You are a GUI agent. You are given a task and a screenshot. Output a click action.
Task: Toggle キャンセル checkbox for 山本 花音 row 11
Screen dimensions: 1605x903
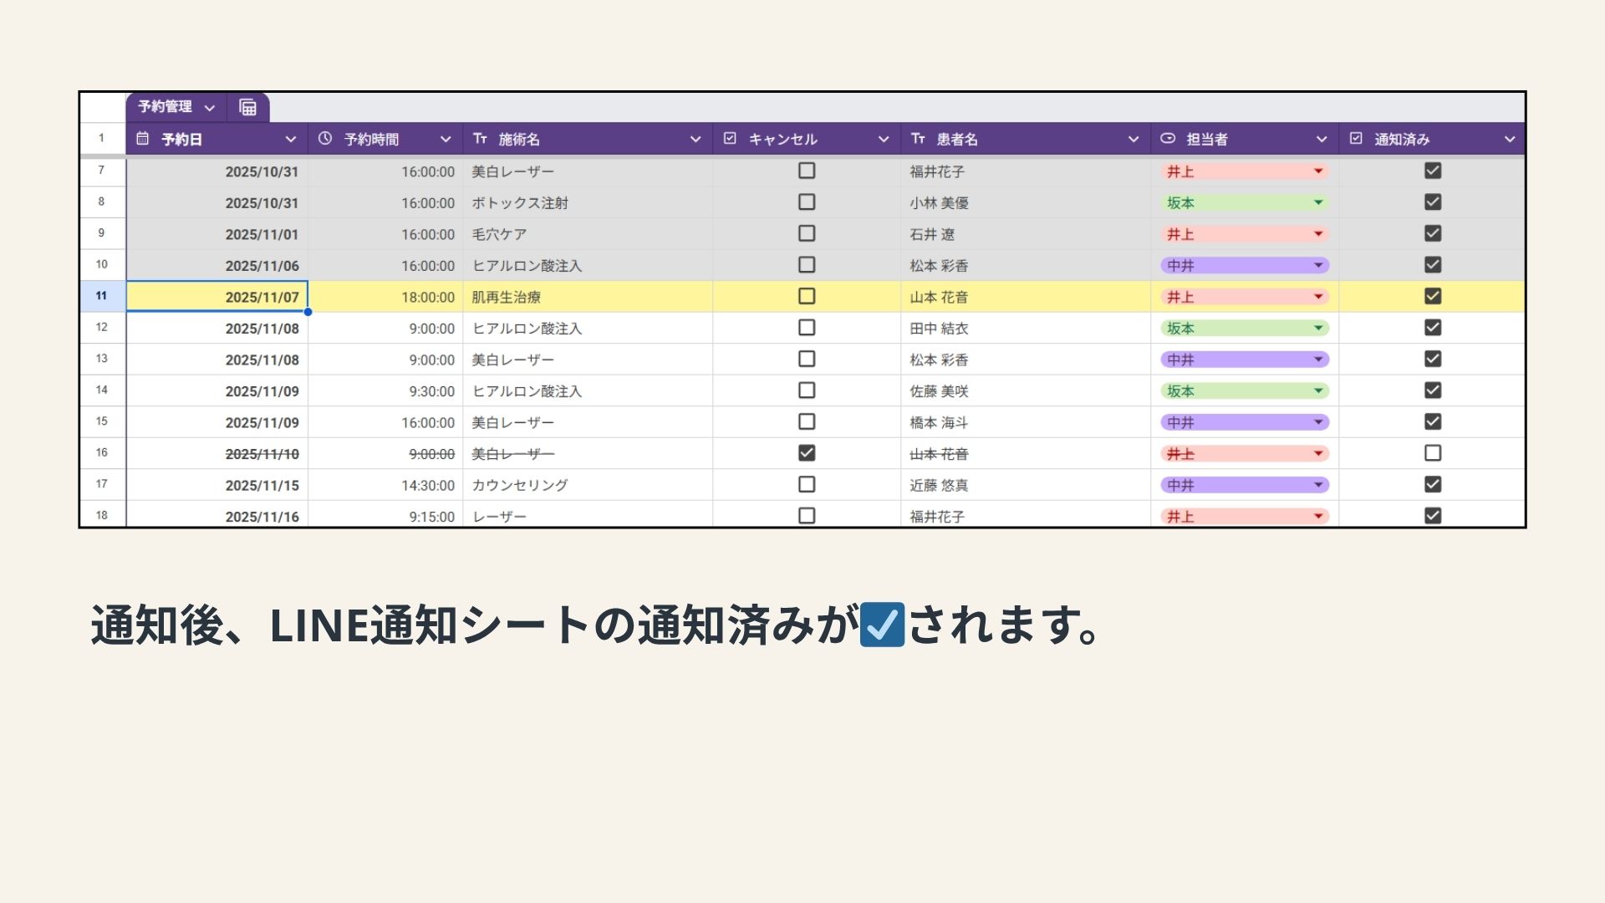point(807,296)
